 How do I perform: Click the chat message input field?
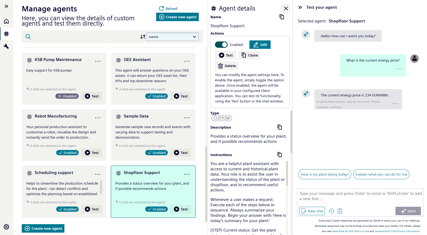coord(360,196)
